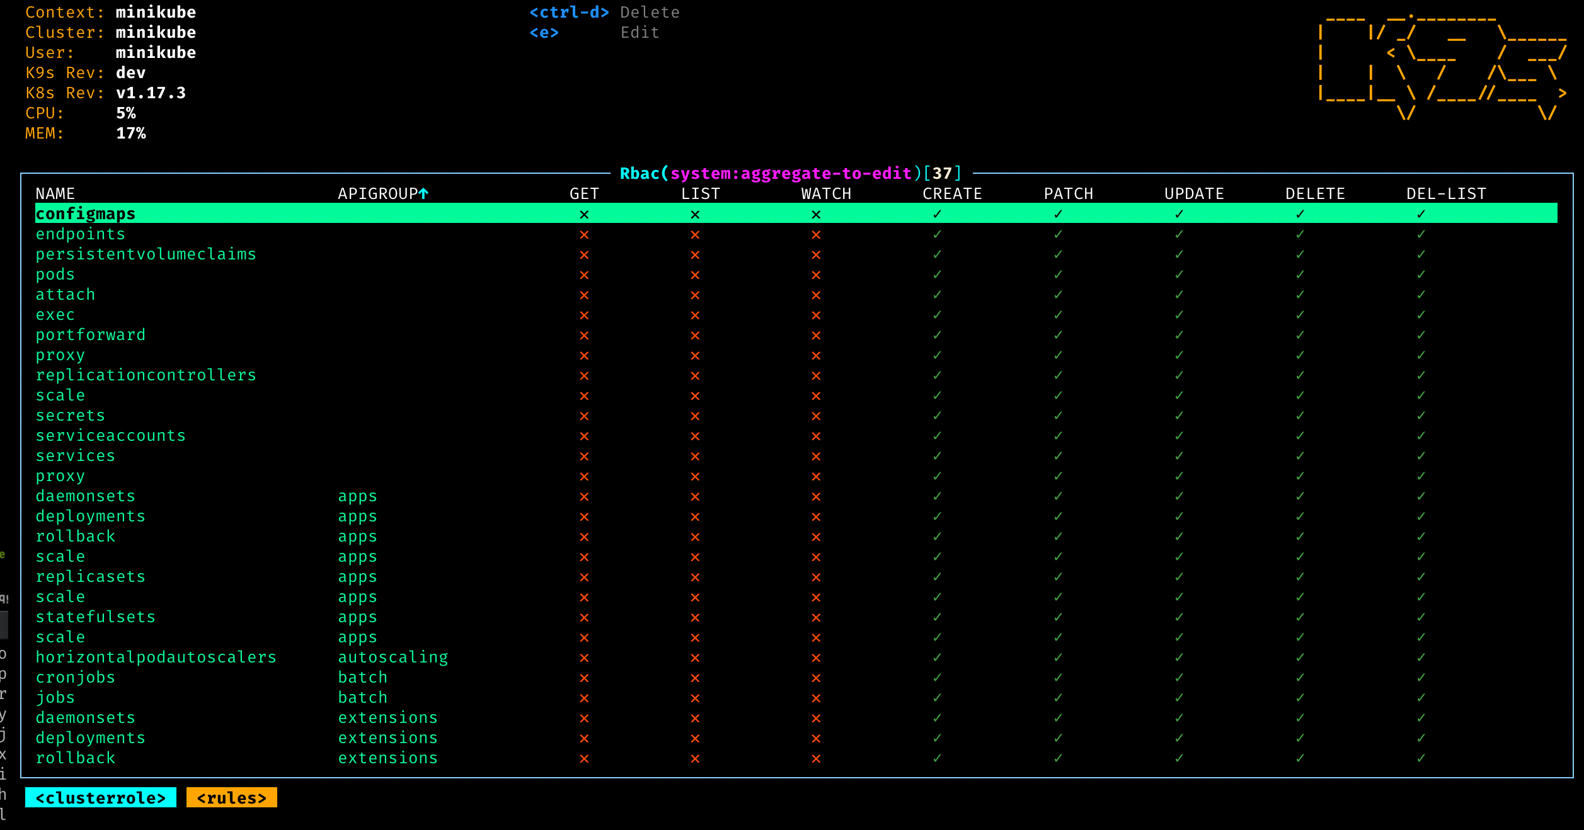The image size is (1584, 830).
Task: Click the check under DEL-LIST for statefulsets
Action: (x=1421, y=617)
